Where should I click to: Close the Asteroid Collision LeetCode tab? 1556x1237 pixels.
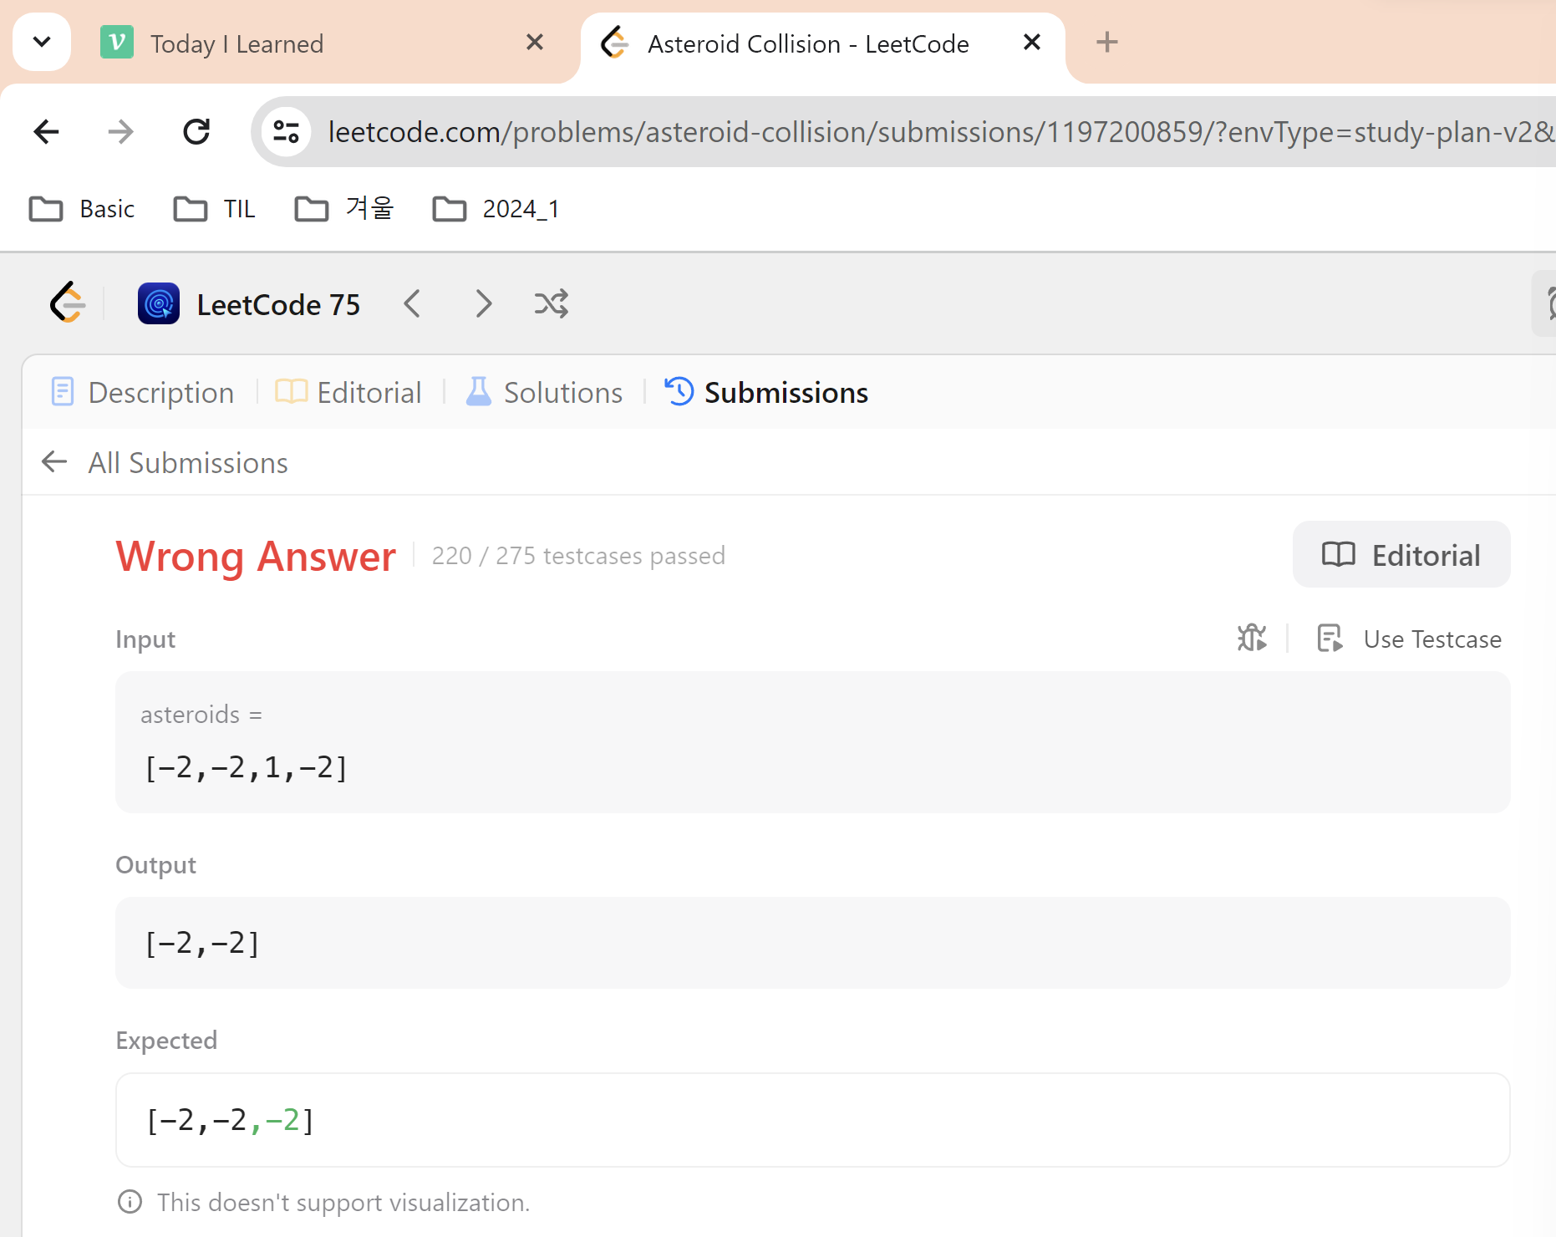click(x=1032, y=42)
